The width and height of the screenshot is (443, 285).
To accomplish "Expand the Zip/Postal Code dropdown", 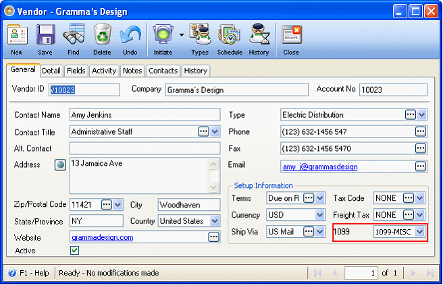I will click(x=118, y=204).
